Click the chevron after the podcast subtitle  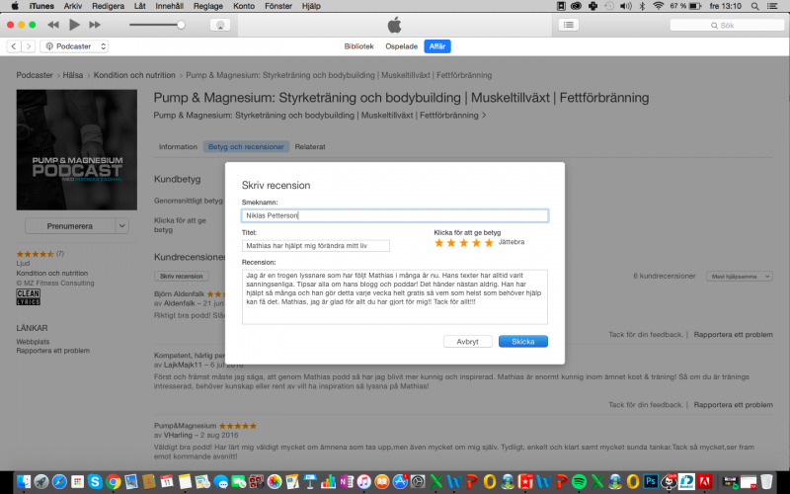tap(484, 116)
